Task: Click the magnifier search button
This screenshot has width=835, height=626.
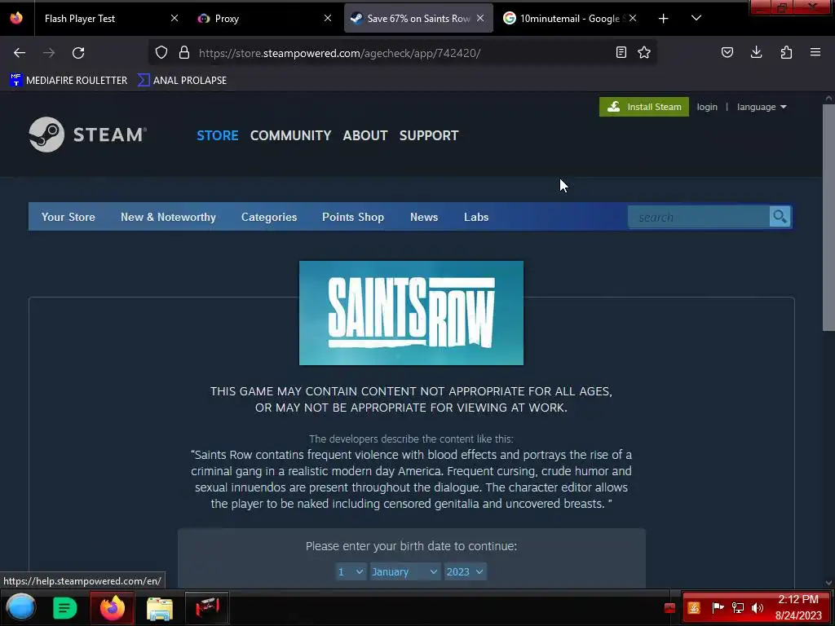Action: coord(780,217)
